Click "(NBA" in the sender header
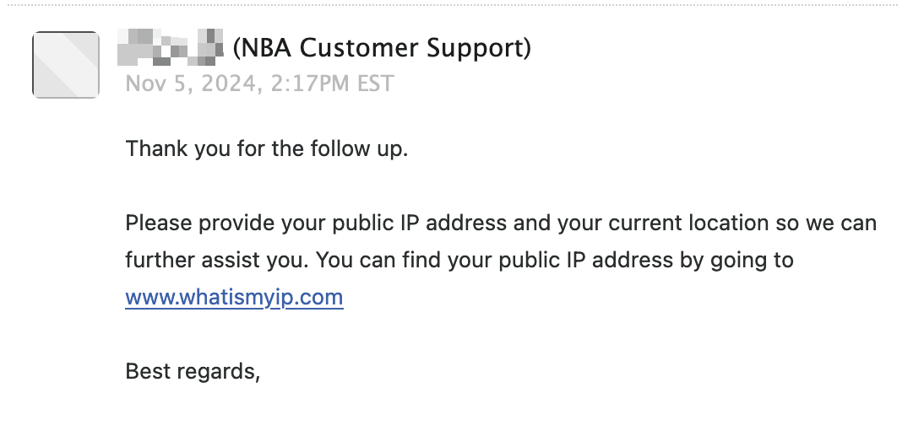This screenshot has height=447, width=924. click(262, 47)
